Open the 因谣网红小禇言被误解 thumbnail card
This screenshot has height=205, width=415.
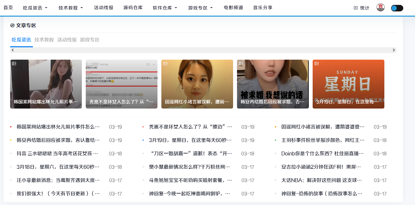coord(197,84)
